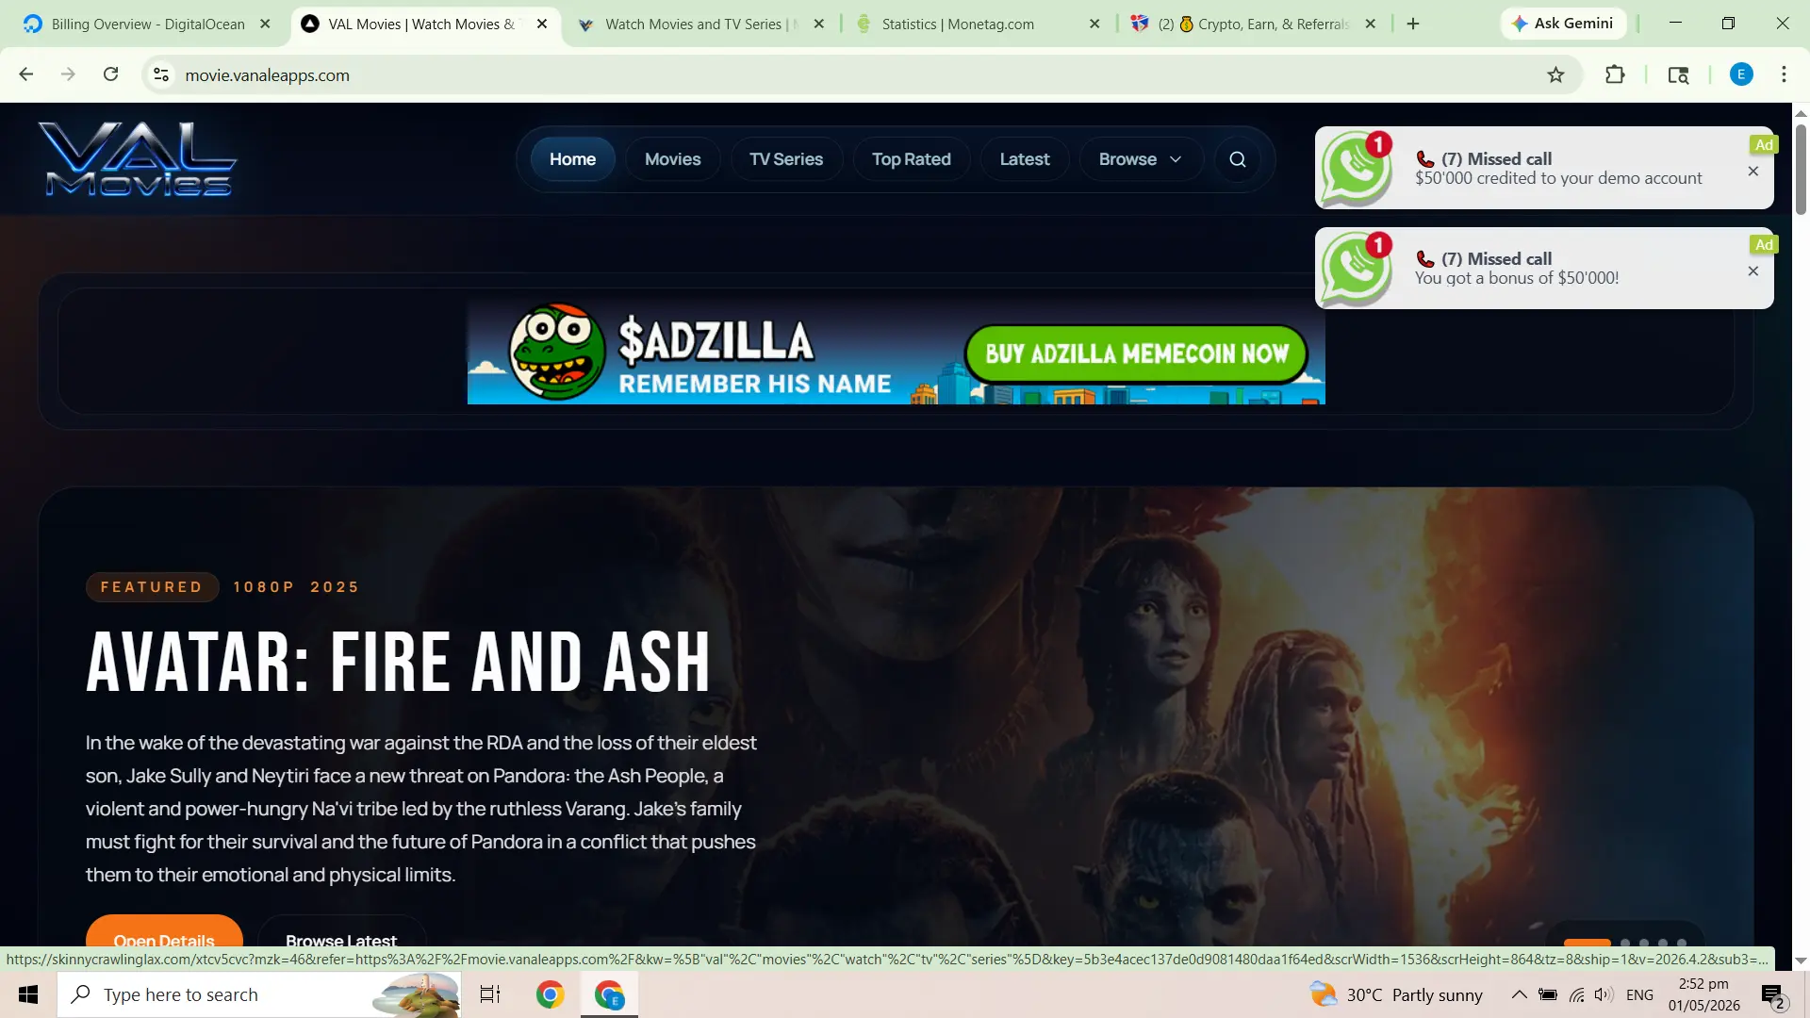Open the profile avatar E
The image size is (1810, 1018).
(1741, 74)
